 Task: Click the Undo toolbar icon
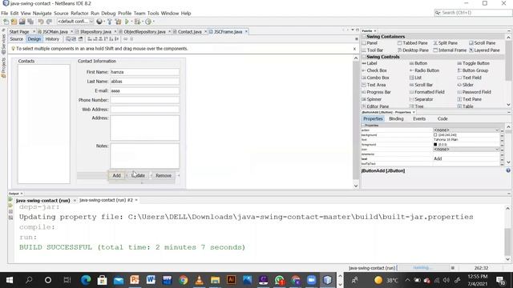point(41,22)
